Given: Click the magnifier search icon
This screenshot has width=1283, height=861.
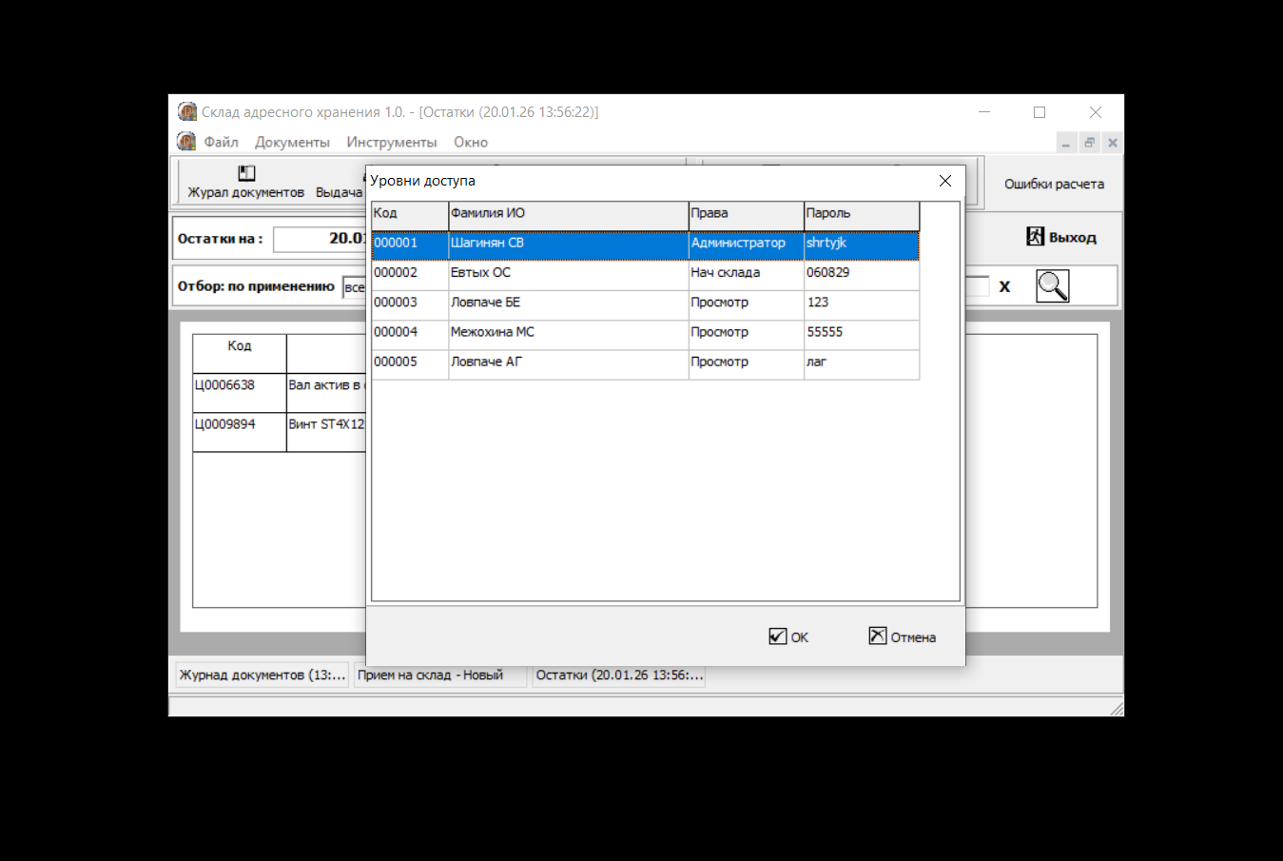Looking at the screenshot, I should pyautogui.click(x=1052, y=285).
